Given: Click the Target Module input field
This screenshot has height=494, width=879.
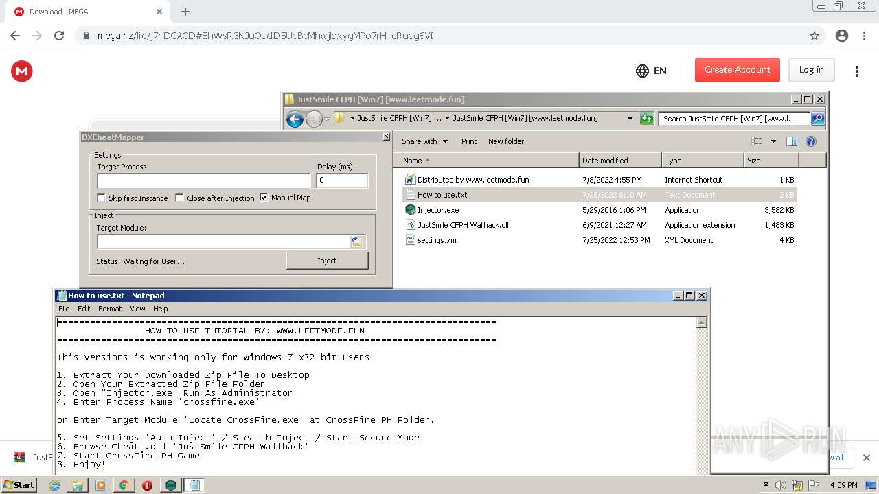Looking at the screenshot, I should [223, 242].
